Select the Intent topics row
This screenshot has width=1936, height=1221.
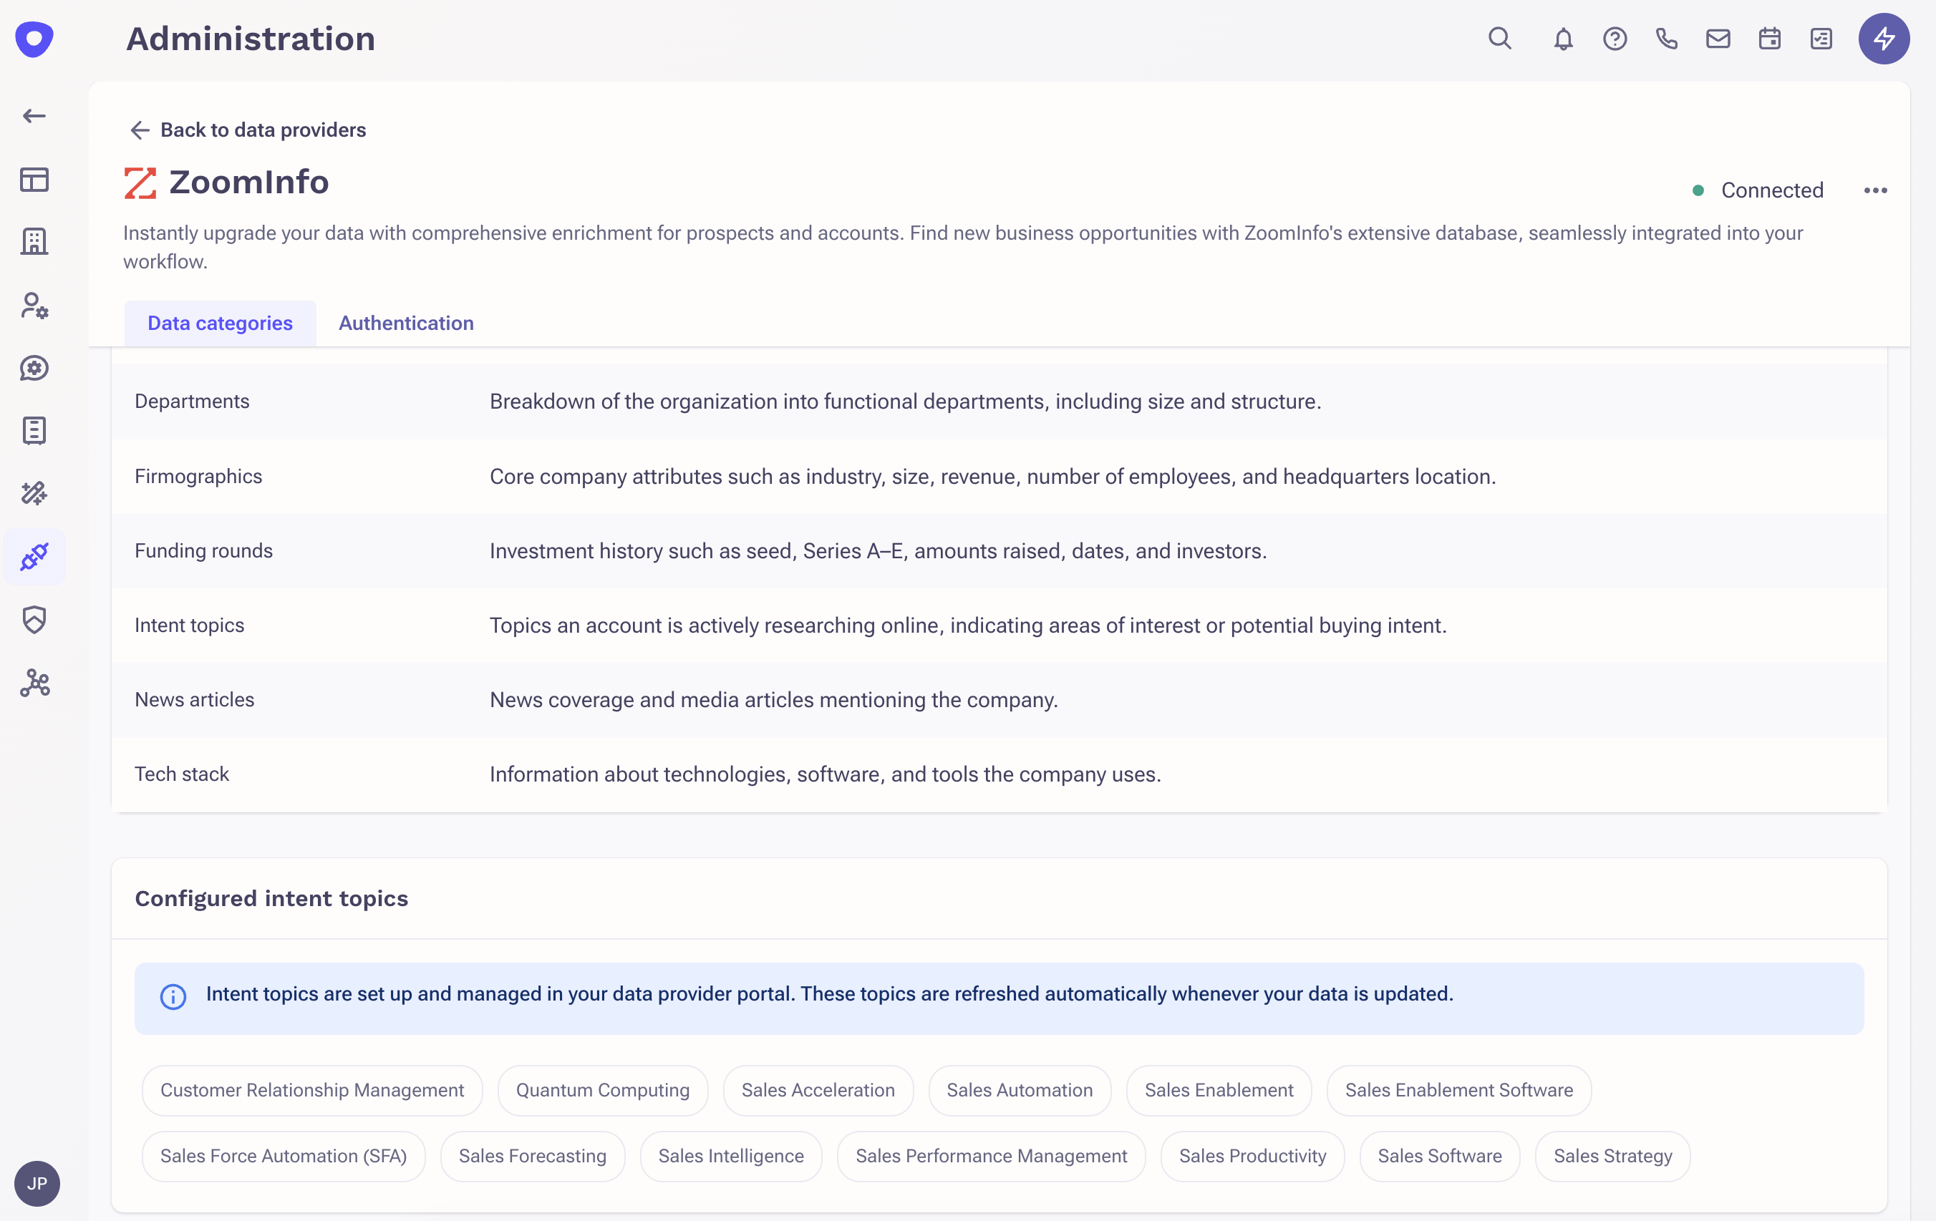point(190,626)
